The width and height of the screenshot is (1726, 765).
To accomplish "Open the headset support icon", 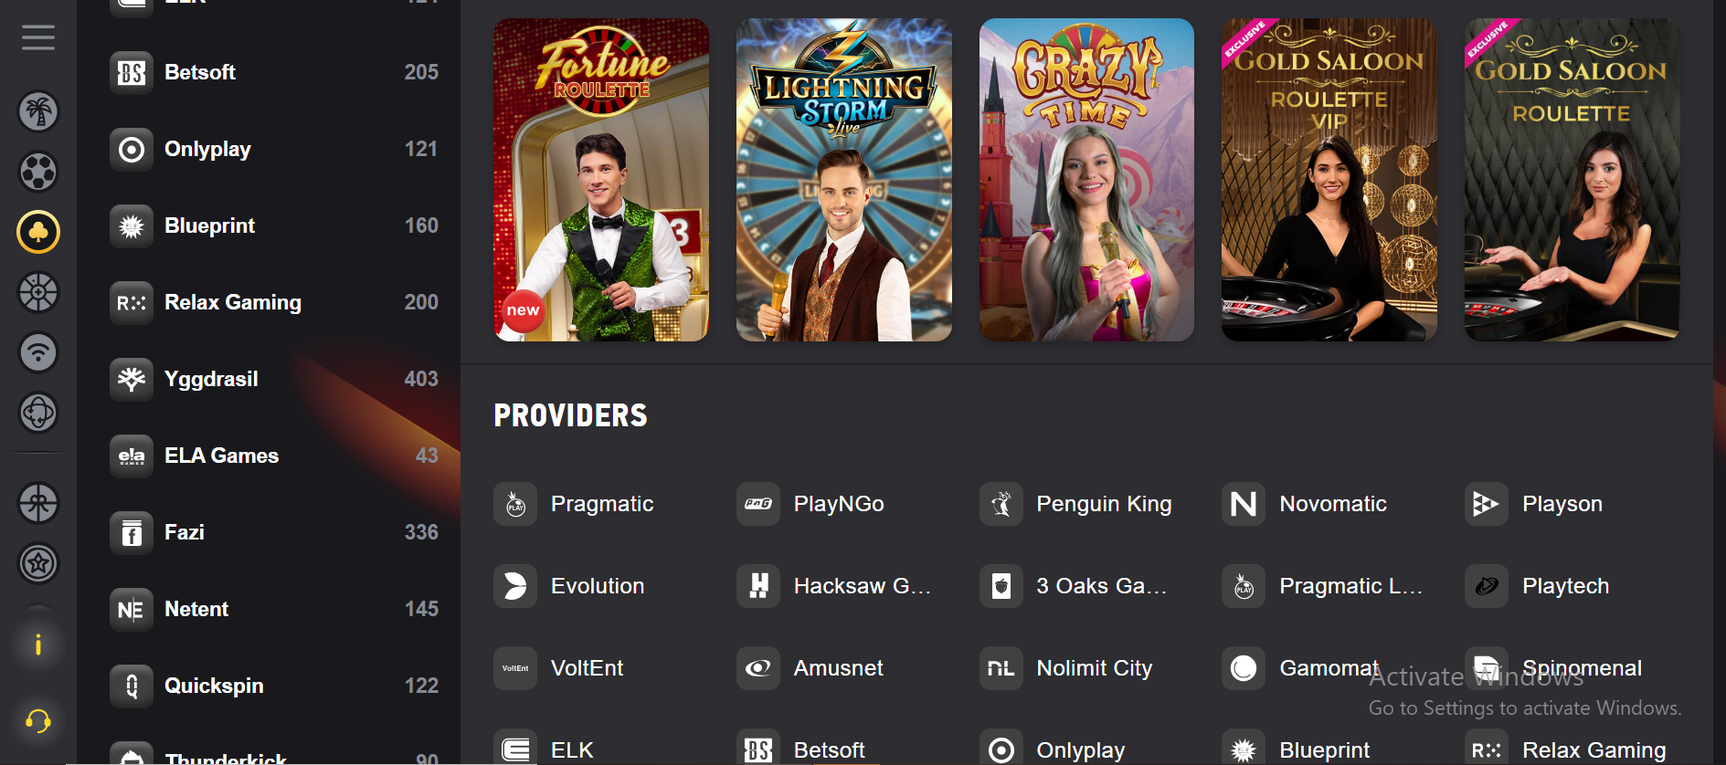I will [38, 721].
